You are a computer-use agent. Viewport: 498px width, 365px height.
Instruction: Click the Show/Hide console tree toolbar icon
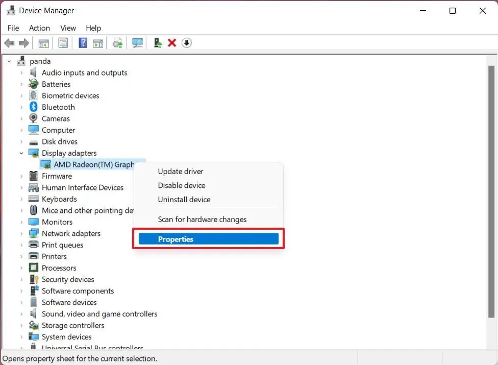tap(43, 42)
